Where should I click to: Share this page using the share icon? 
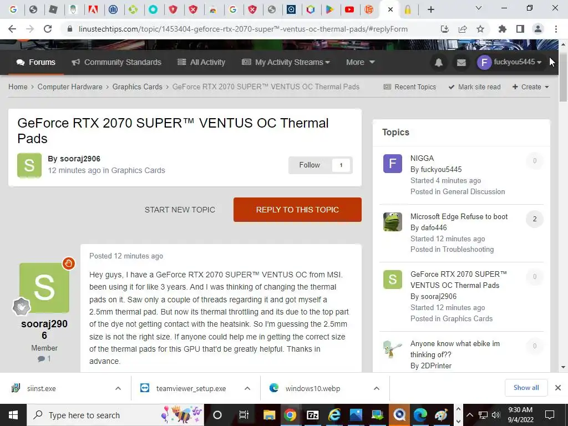coord(463,29)
